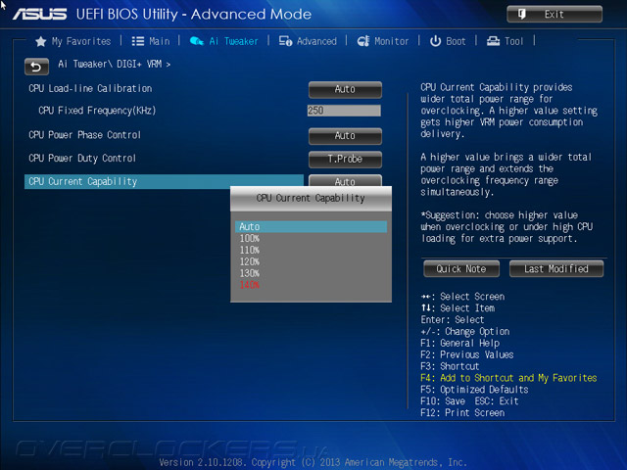627x470 pixels.
Task: Click the CPU Power Duty Control label
Action: click(x=82, y=159)
